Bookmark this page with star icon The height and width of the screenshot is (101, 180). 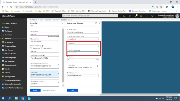[x=161, y=7]
